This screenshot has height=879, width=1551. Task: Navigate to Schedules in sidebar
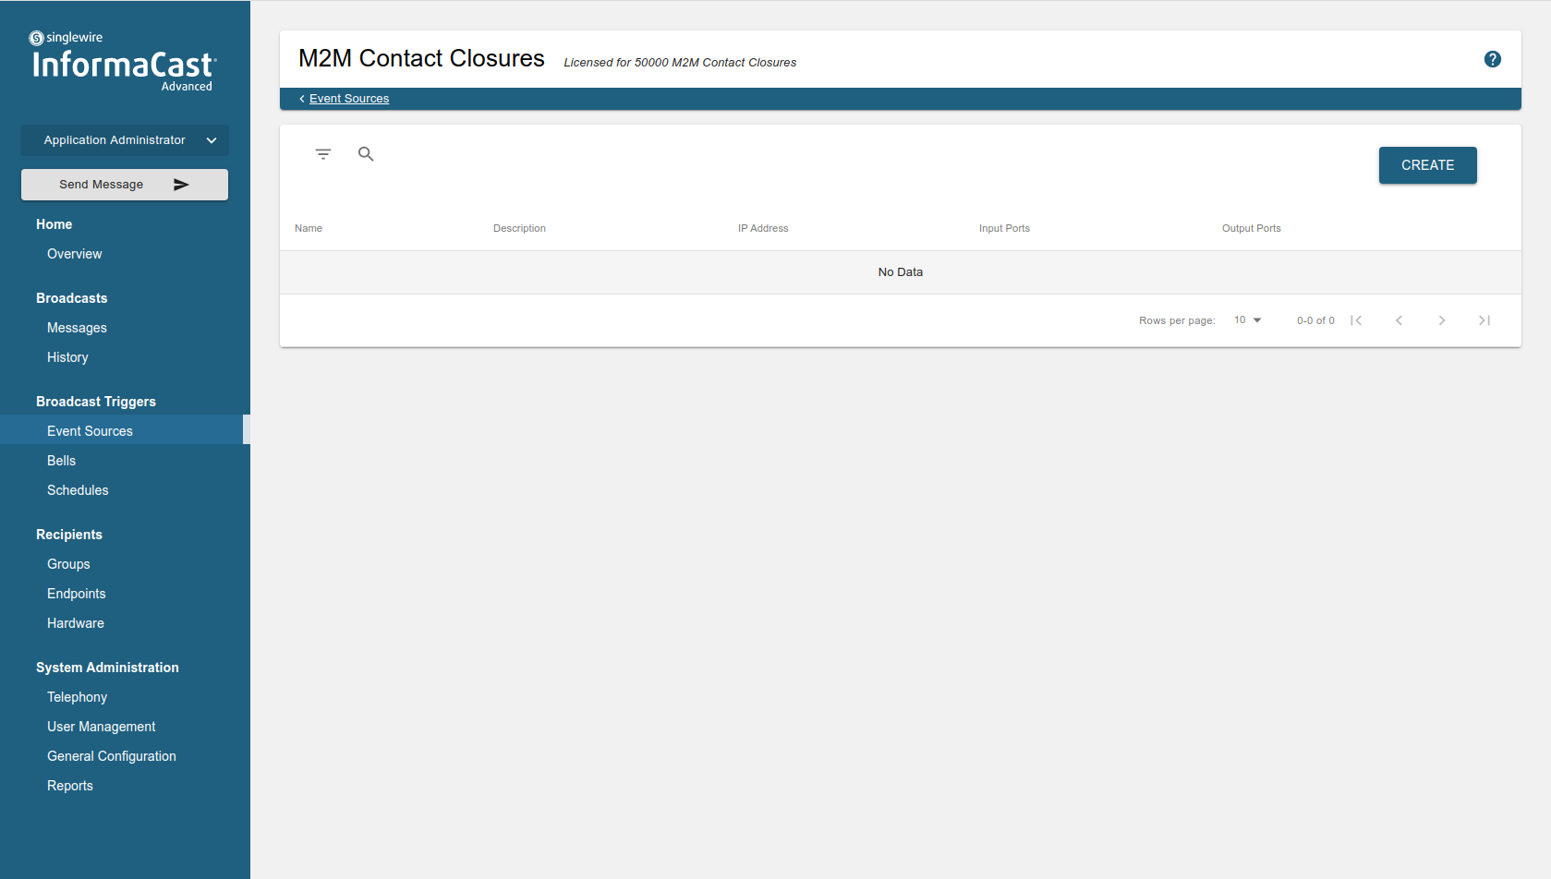[x=78, y=490]
